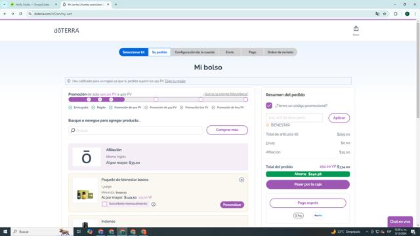Open the browser extensions icon
Image resolution: width=420 pixels, height=236 pixels.
396,14
